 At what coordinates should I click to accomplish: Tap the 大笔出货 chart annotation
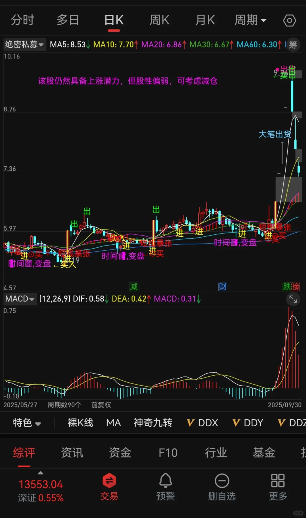275,134
